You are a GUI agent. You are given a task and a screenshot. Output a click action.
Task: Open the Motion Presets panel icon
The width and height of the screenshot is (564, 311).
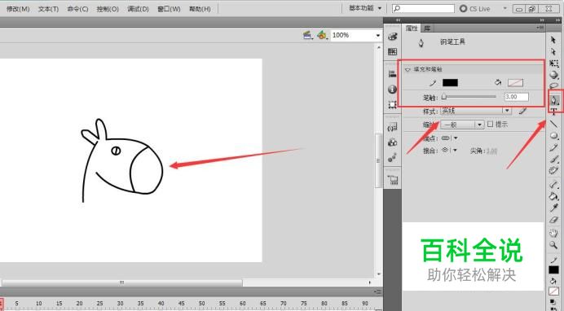(x=392, y=157)
